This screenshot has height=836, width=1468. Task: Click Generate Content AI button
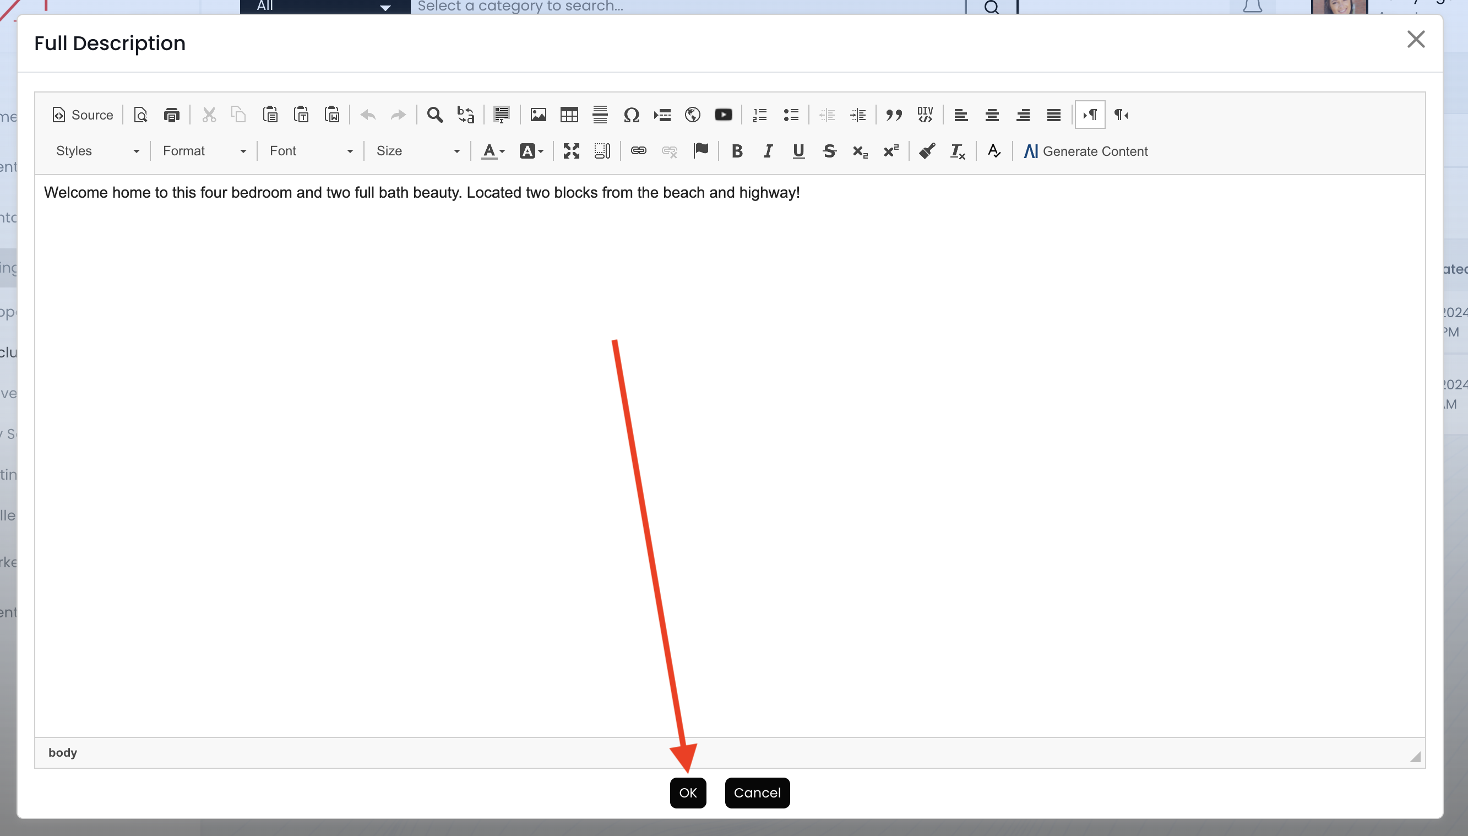[x=1086, y=151]
